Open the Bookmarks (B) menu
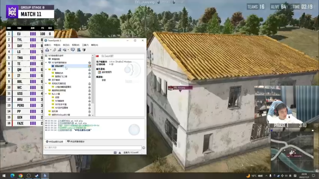Screen dimensions: 319x179 pyautogui.click(x=57, y=45)
